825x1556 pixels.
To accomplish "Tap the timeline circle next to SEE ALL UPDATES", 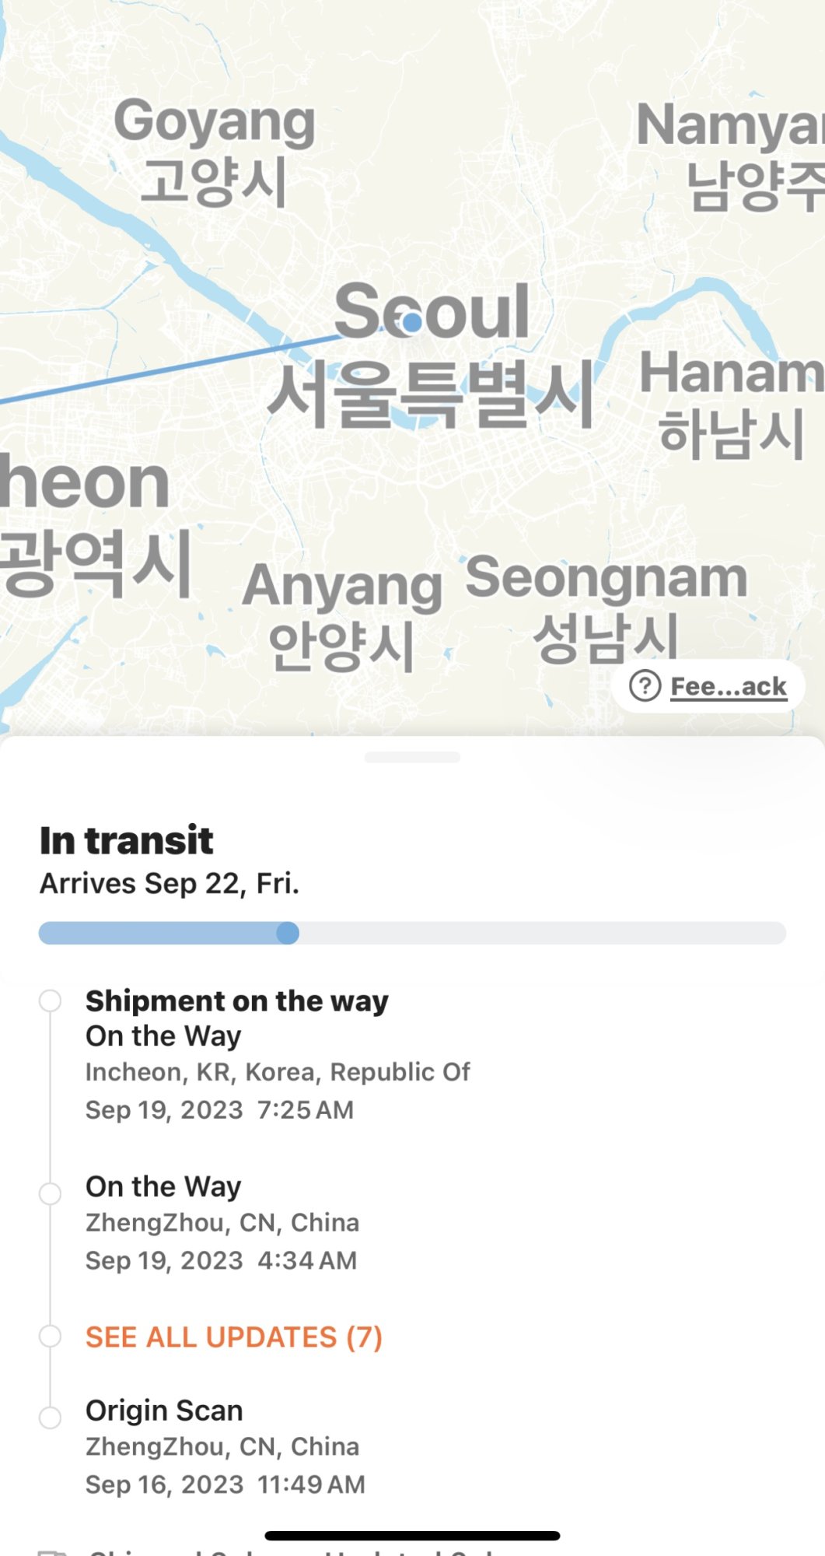I will coord(51,1337).
